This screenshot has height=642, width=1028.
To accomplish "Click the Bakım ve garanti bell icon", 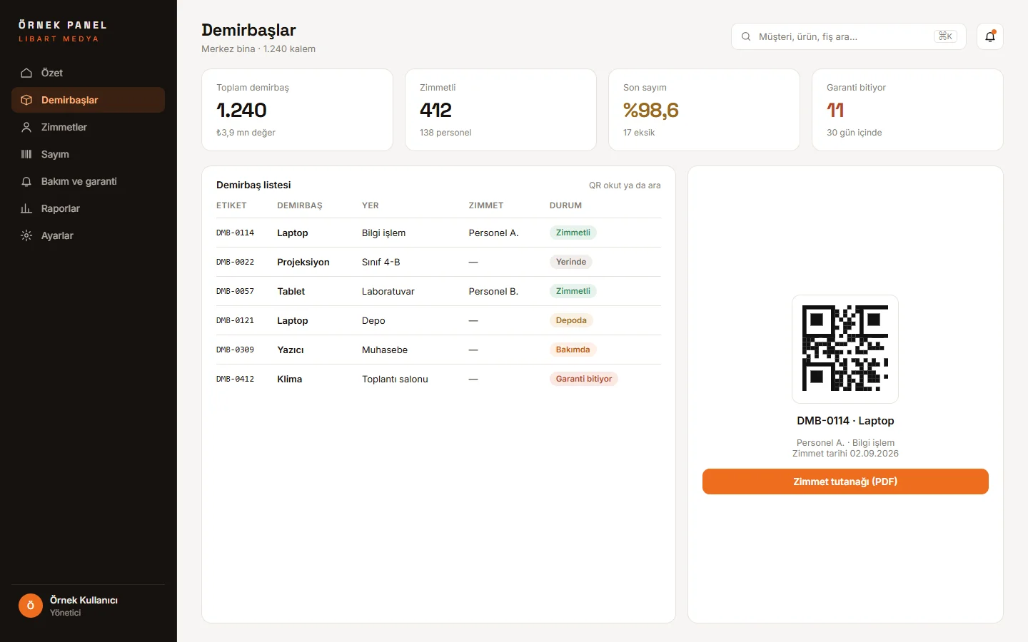I will click(x=26, y=181).
